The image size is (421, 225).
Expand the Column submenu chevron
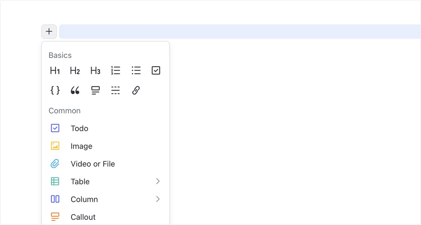click(158, 199)
